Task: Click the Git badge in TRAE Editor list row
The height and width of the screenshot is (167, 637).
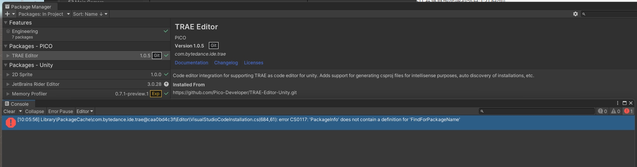Action: pyautogui.click(x=157, y=56)
